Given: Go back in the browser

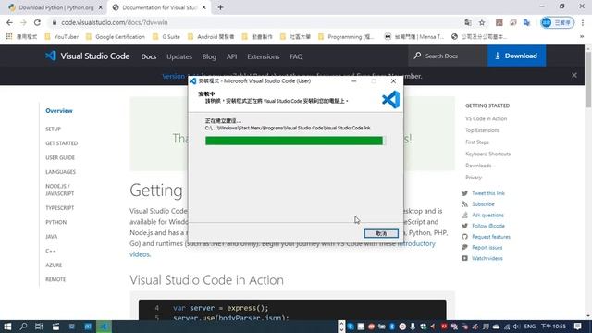Looking at the screenshot, I should (10, 22).
